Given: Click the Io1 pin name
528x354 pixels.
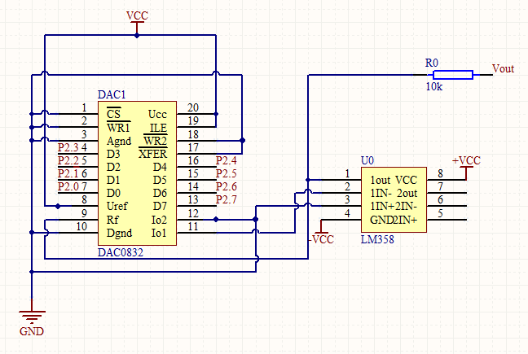Looking at the screenshot, I should [x=159, y=233].
